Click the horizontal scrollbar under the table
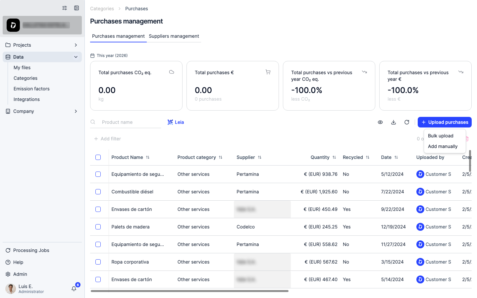 189,291
